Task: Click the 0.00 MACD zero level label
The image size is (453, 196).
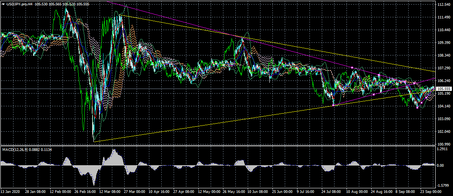Action: [440, 165]
